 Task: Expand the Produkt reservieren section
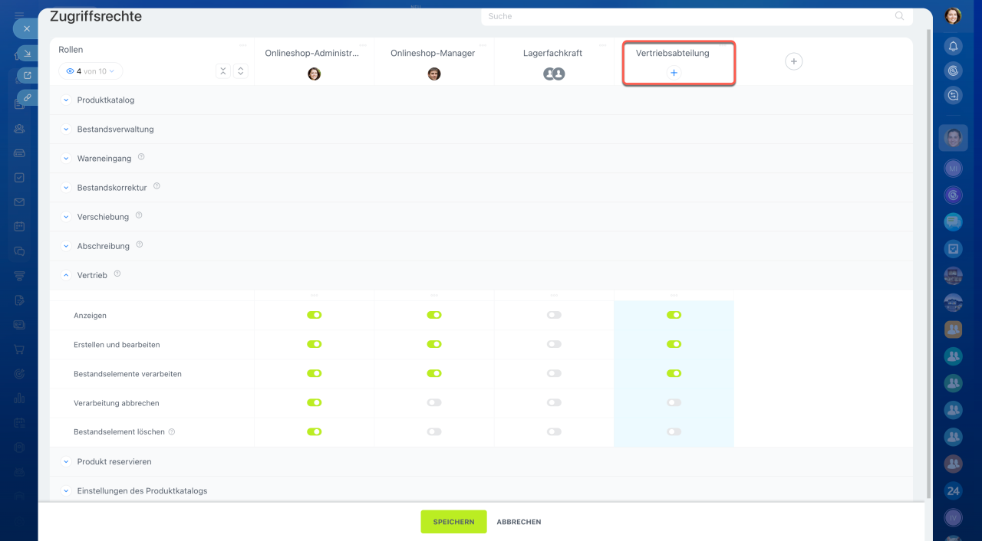tap(66, 462)
